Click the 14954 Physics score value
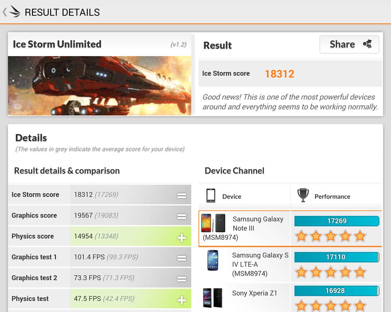 point(83,236)
